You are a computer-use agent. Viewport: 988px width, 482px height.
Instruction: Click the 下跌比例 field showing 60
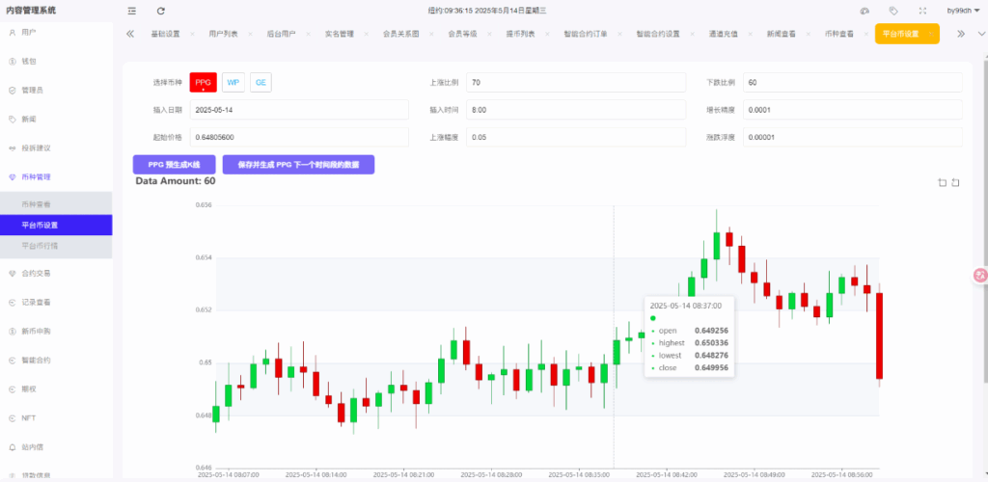coord(853,83)
